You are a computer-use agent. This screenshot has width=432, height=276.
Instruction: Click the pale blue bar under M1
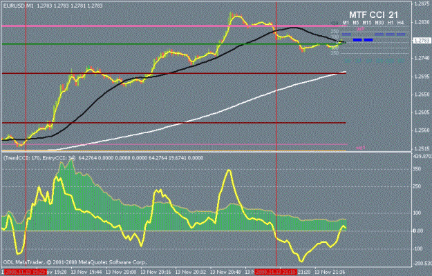[346, 34]
